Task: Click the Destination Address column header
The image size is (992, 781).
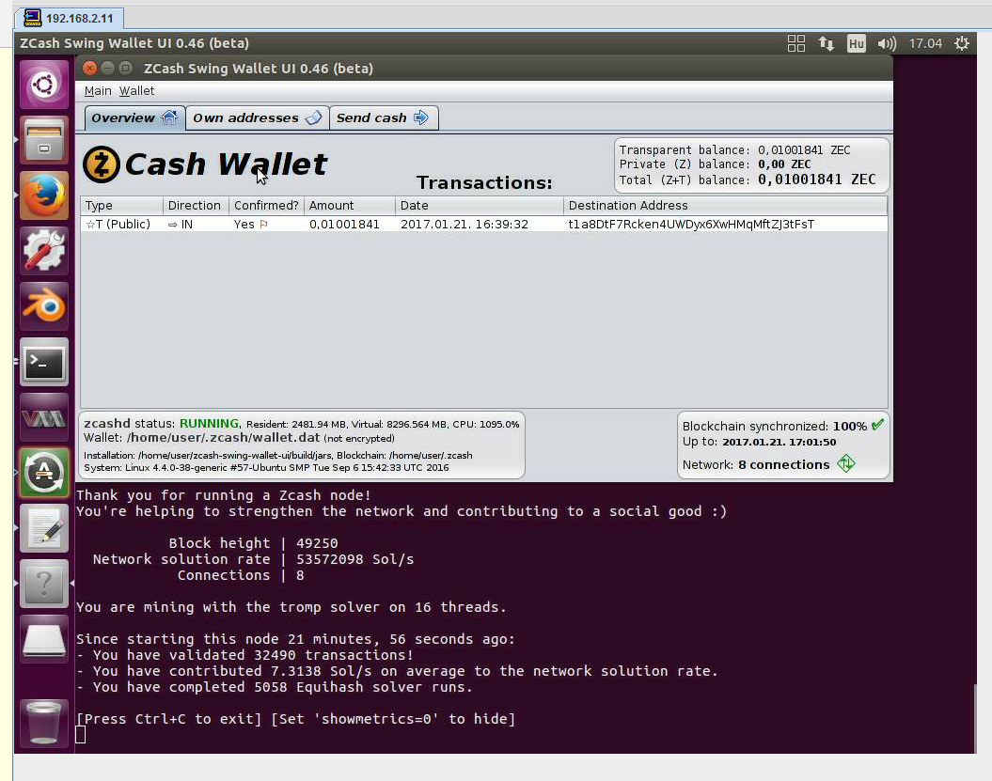Action: [x=725, y=206]
